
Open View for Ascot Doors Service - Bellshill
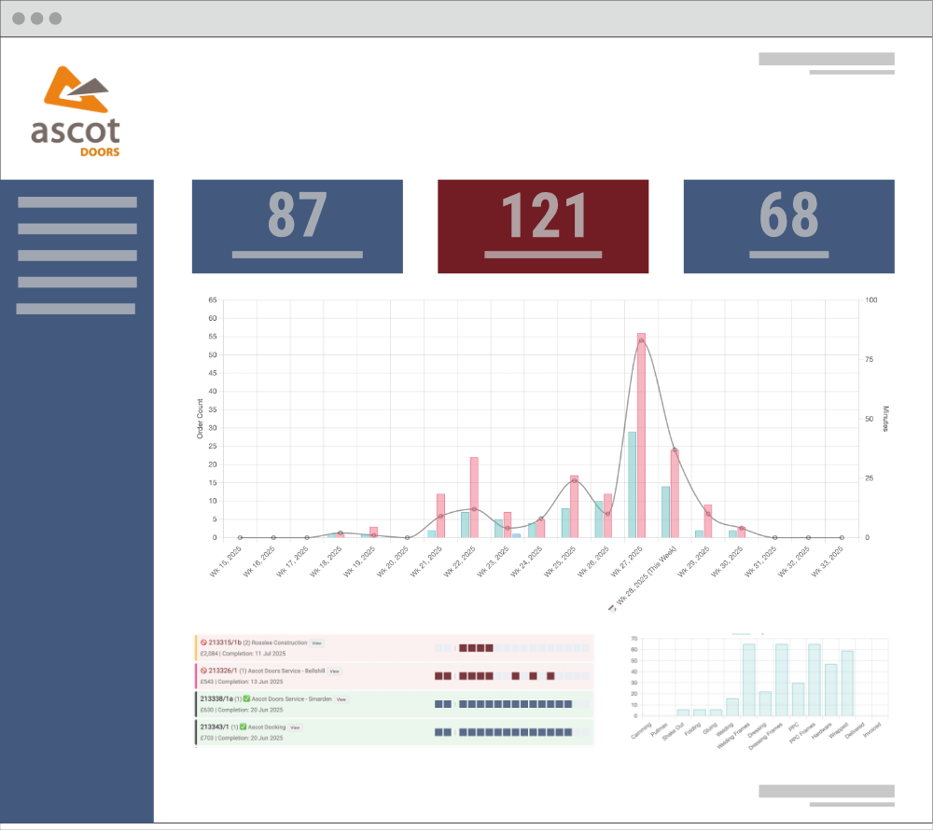point(334,671)
